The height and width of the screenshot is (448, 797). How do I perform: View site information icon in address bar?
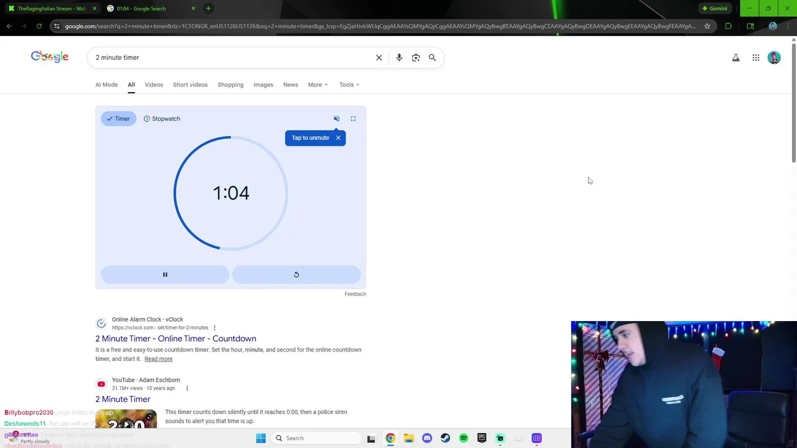click(x=57, y=26)
